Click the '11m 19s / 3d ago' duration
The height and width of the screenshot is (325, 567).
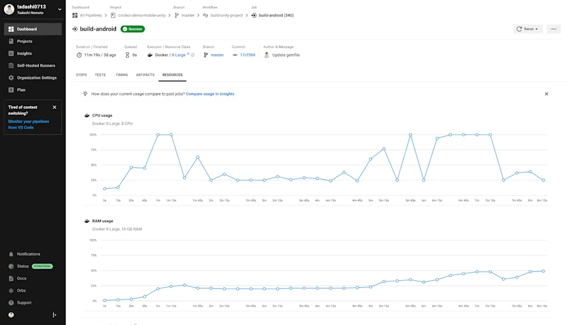pyautogui.click(x=100, y=55)
